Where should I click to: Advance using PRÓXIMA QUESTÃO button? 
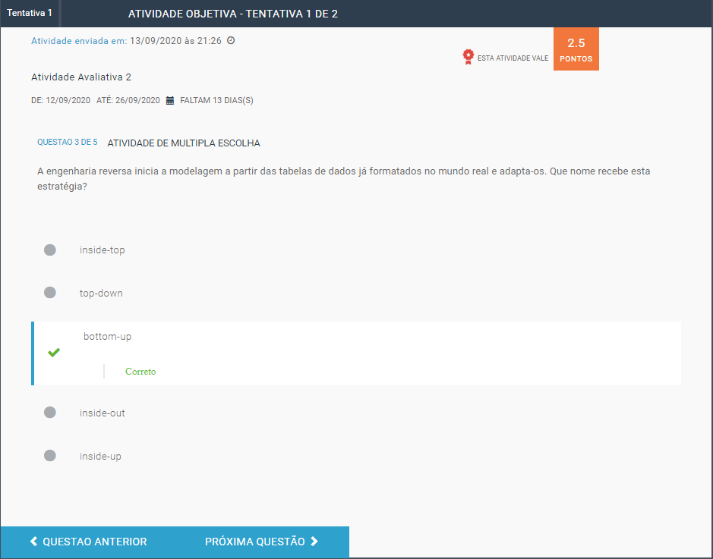(261, 542)
